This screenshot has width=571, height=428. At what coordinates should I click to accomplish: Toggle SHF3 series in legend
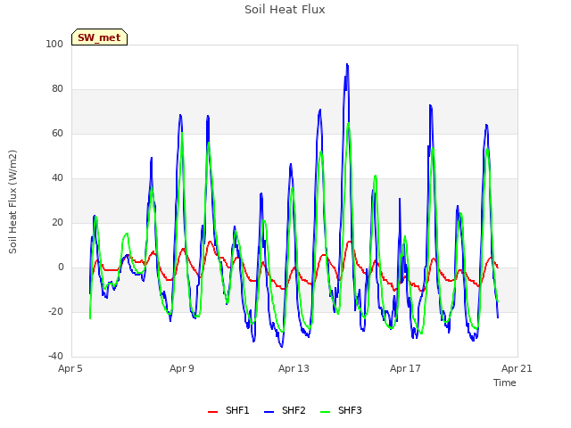click(341, 410)
